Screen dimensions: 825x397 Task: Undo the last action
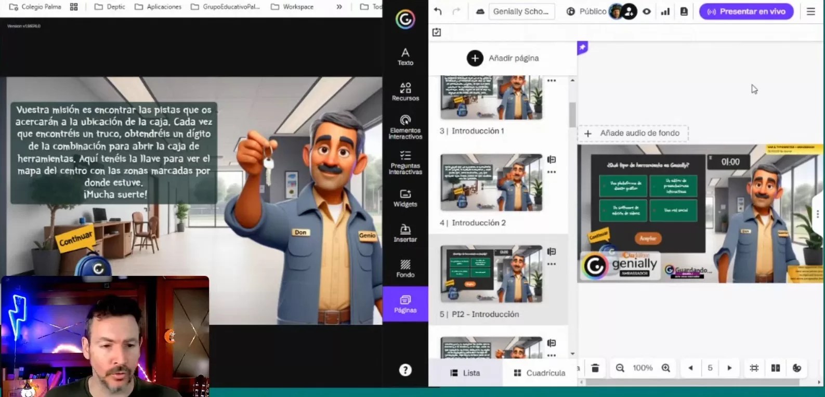(x=438, y=11)
